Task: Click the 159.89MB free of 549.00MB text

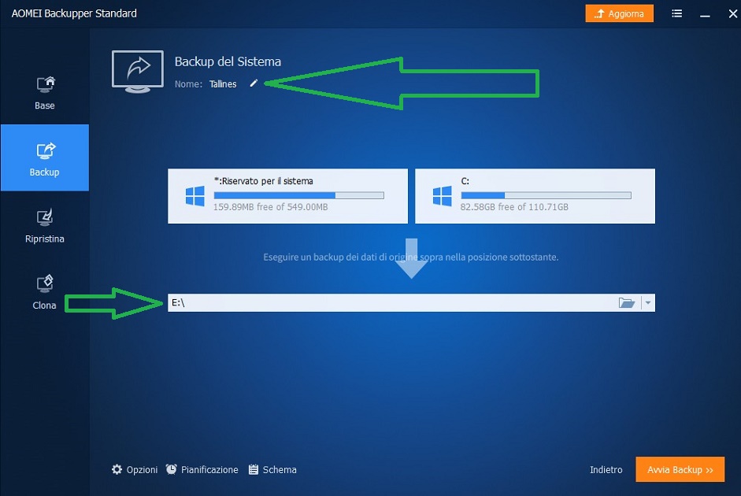Action: [270, 207]
